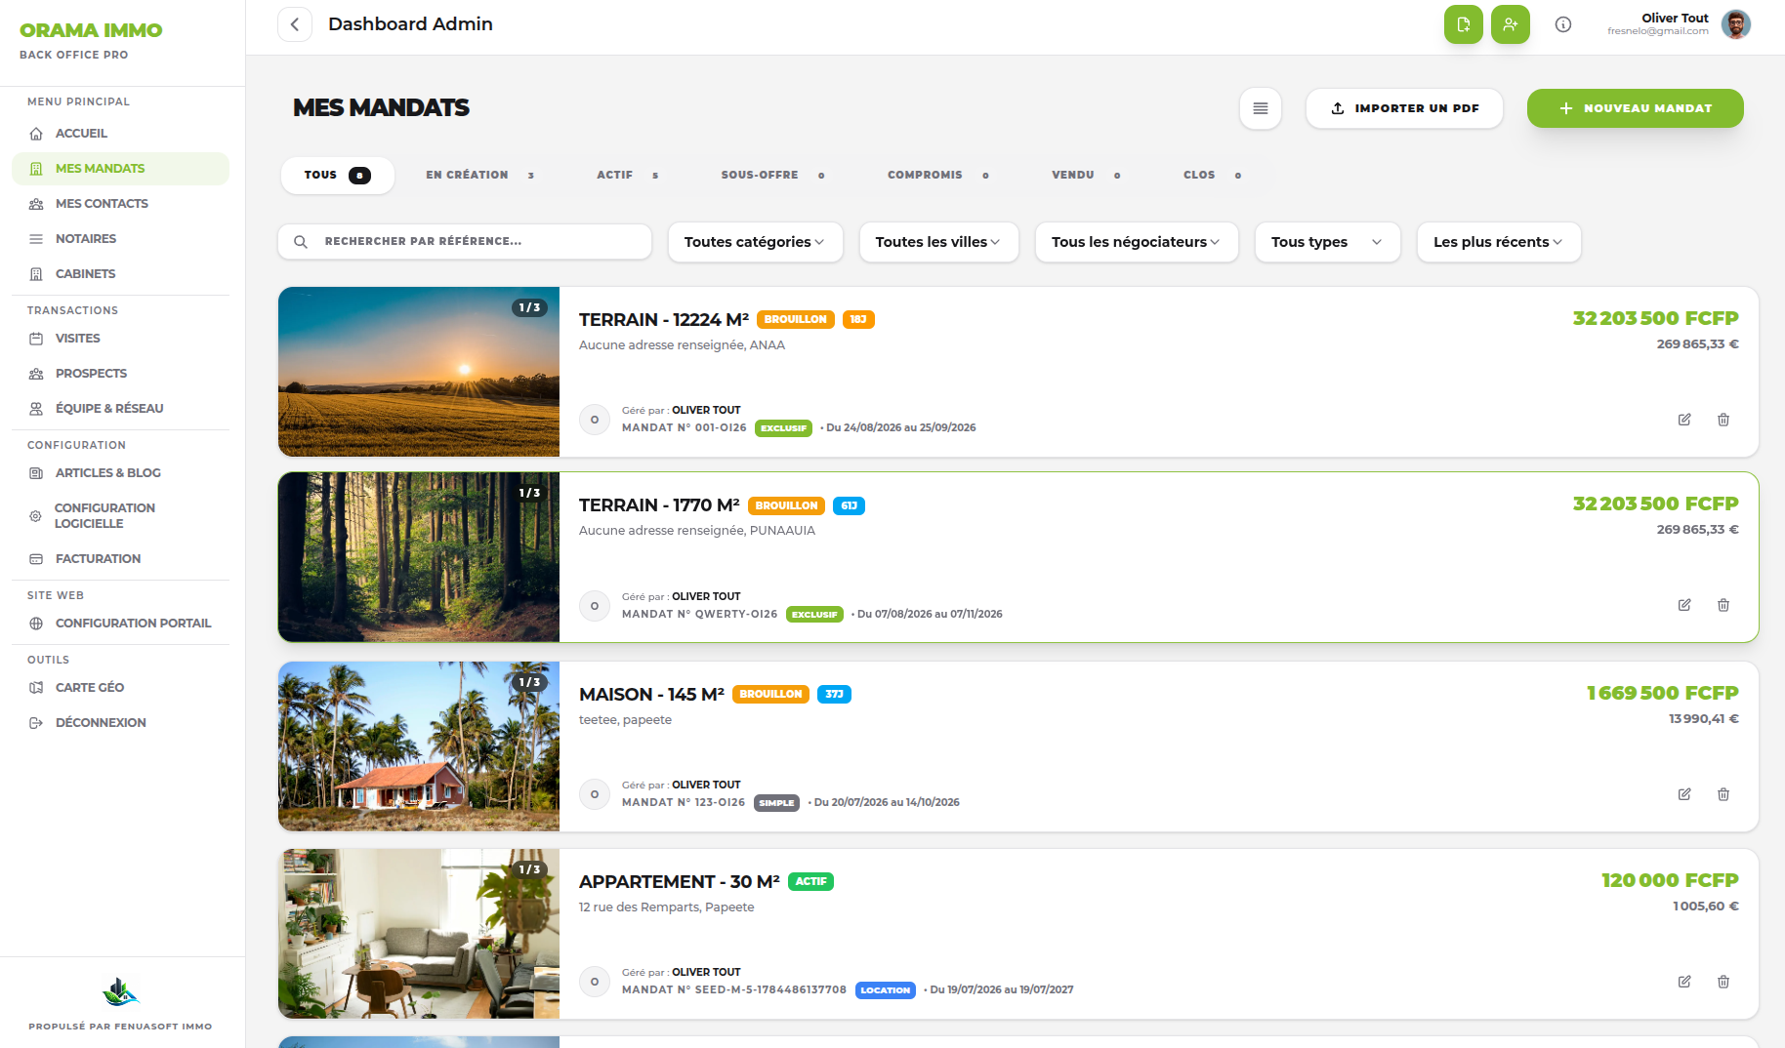This screenshot has width=1785, height=1048.
Task: Show the Compromis tab
Action: click(938, 176)
